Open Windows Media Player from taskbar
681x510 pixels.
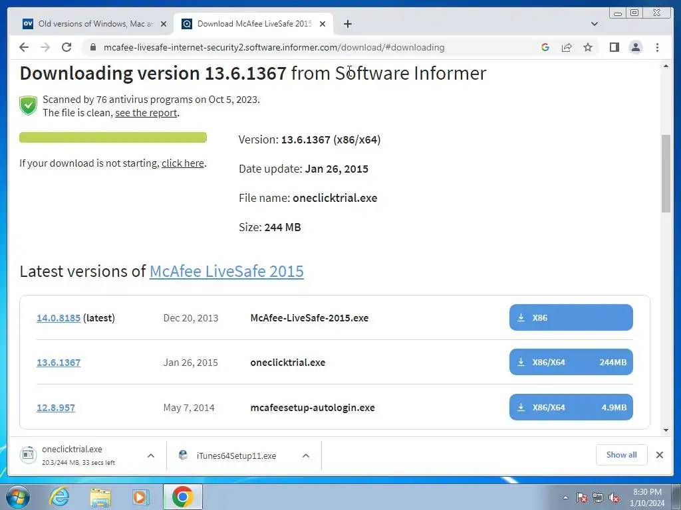coord(140,497)
